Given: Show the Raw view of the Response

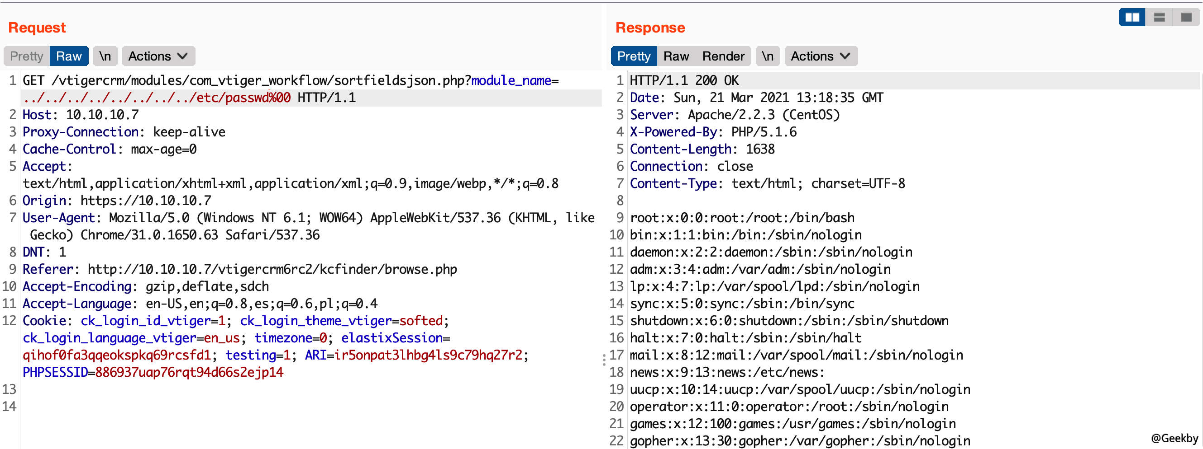Looking at the screenshot, I should pos(676,56).
